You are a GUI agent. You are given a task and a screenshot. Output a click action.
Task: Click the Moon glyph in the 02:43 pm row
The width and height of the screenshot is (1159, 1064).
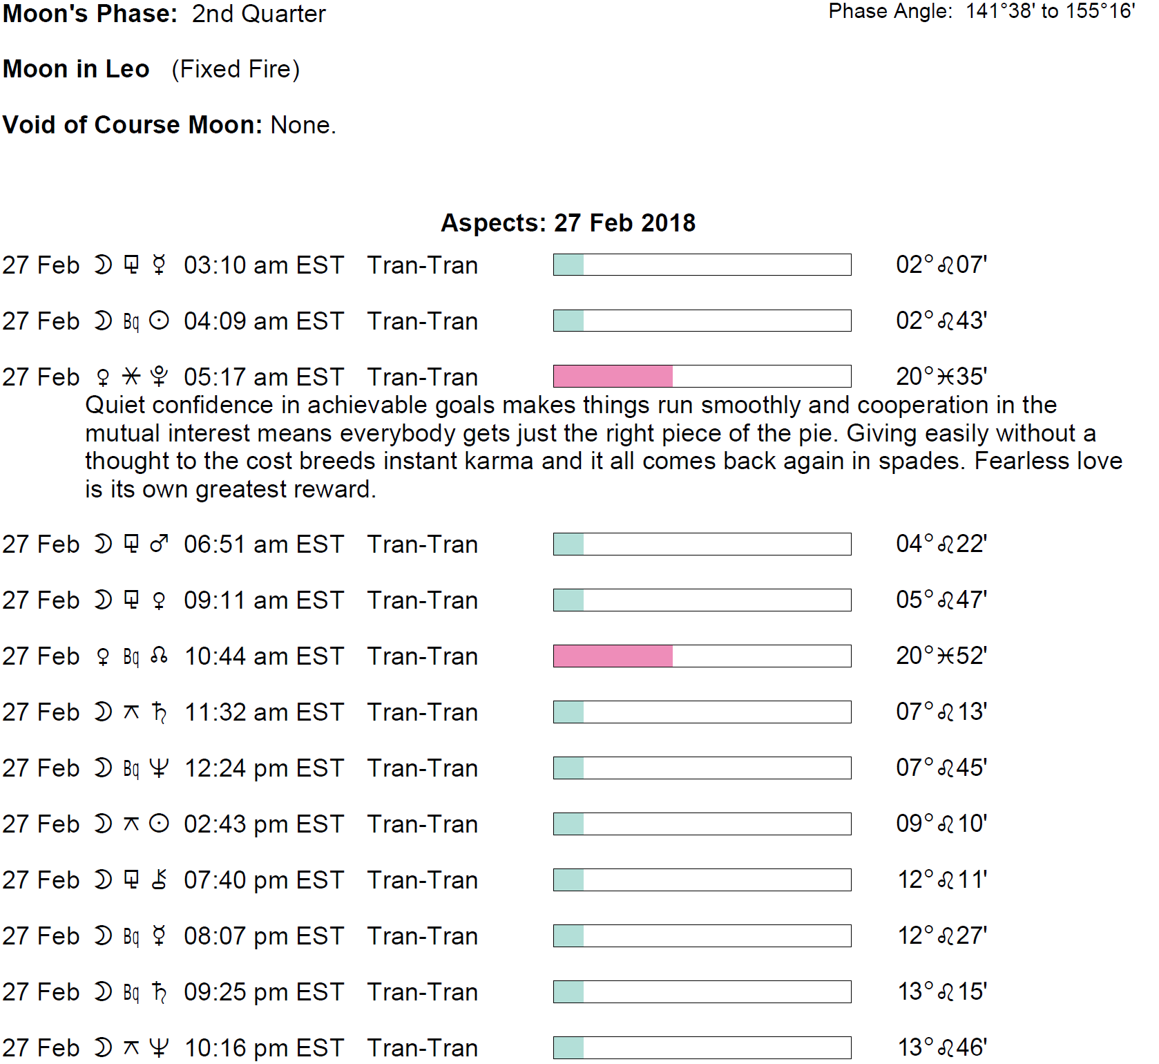(x=103, y=824)
